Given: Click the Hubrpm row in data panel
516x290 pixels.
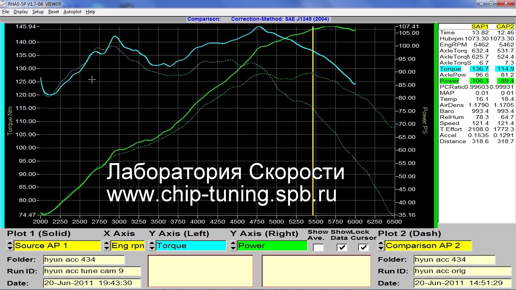Looking at the screenshot, I should point(477,39).
